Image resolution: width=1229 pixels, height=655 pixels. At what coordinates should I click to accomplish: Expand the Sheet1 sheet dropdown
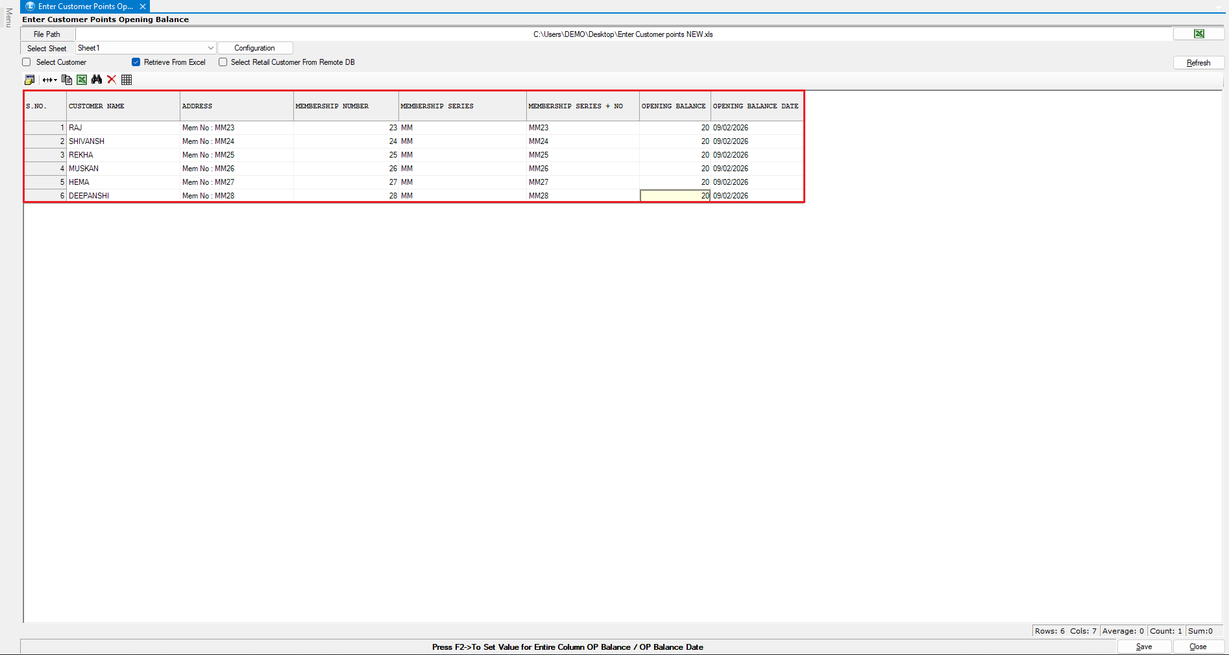210,48
